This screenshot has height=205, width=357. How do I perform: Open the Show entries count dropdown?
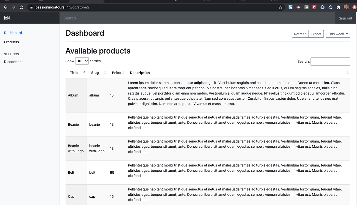pyautogui.click(x=82, y=61)
